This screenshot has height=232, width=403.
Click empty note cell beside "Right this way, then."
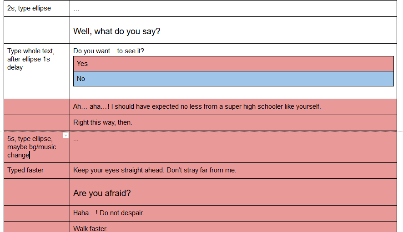pos(36,123)
